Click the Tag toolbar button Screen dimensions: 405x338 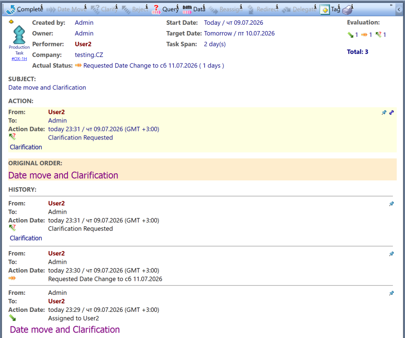click(330, 9)
